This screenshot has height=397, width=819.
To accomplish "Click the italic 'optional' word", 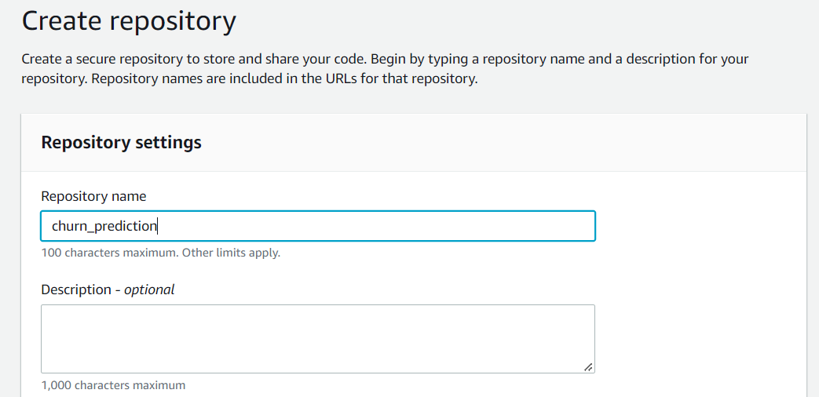I will (x=149, y=289).
